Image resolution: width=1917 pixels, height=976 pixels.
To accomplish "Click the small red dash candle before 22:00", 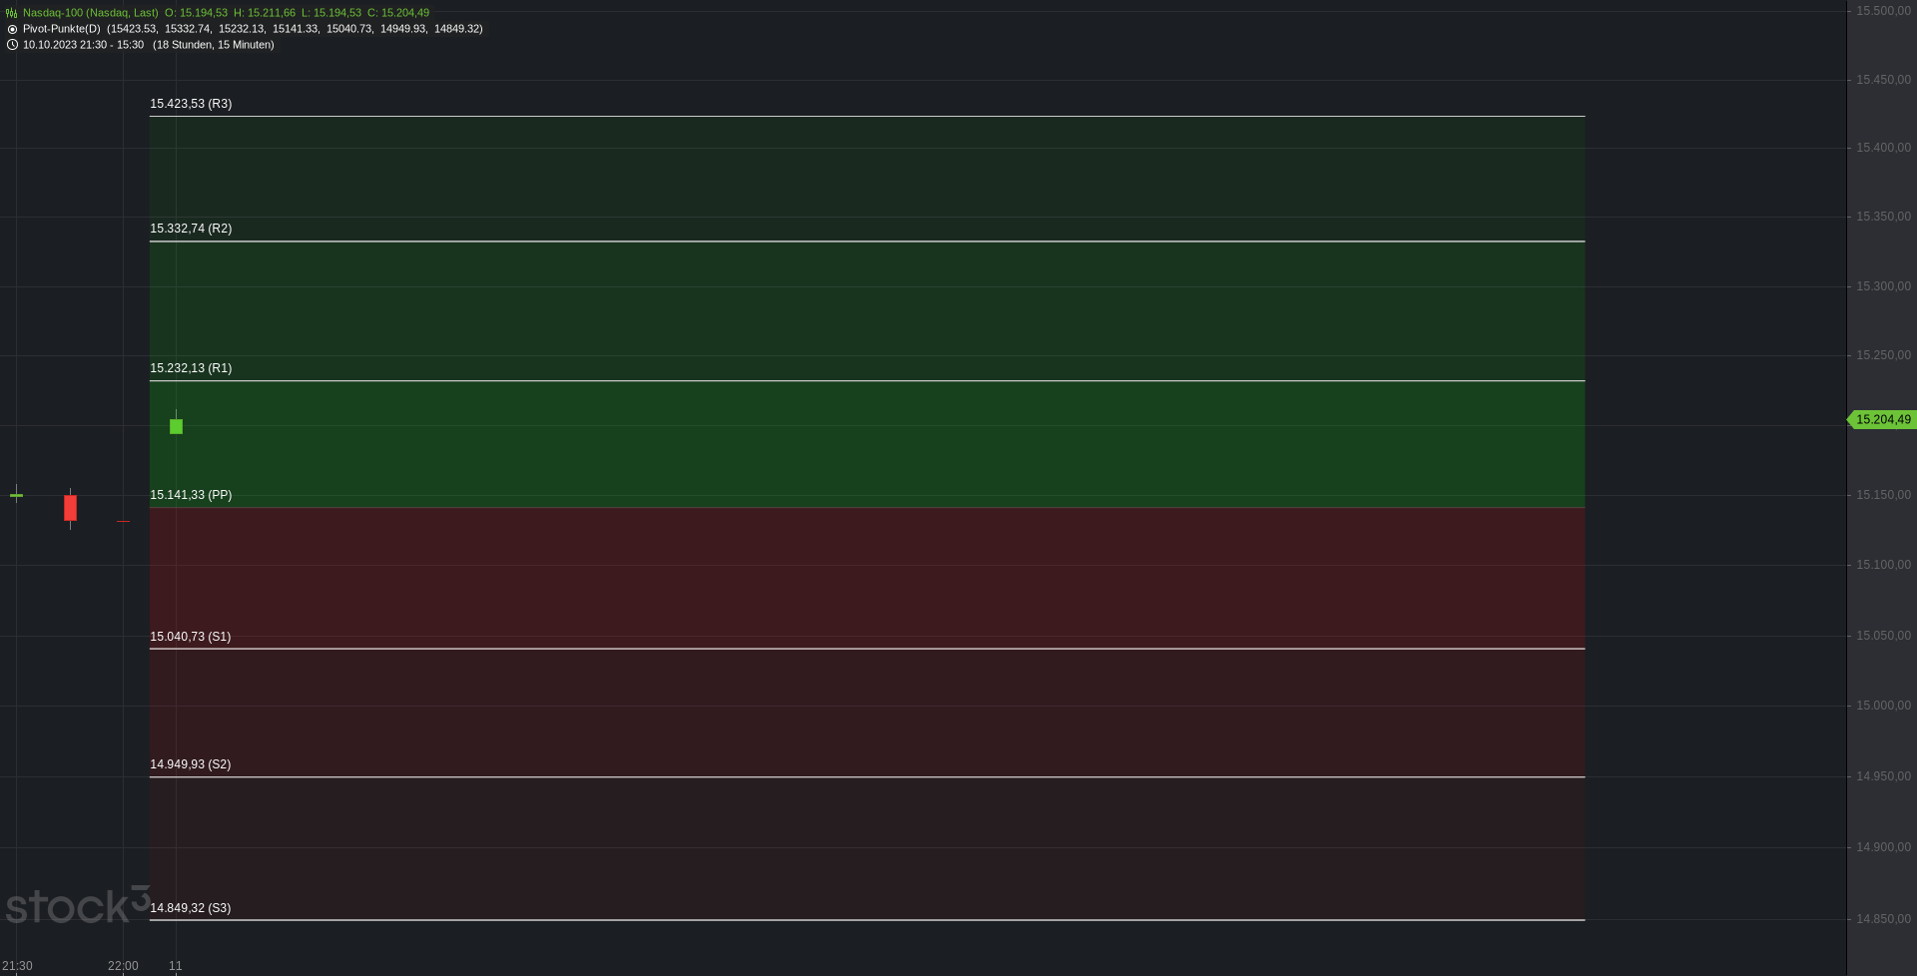I will (123, 521).
